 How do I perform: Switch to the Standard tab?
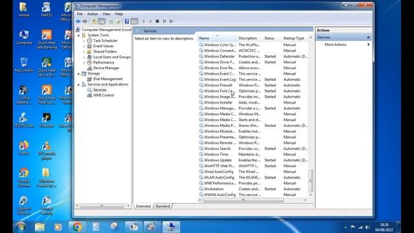(162, 206)
